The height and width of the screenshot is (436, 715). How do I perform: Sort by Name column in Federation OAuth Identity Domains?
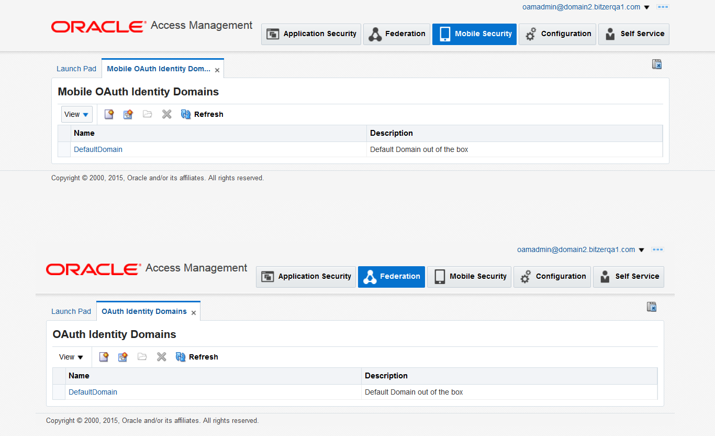pyautogui.click(x=214, y=376)
